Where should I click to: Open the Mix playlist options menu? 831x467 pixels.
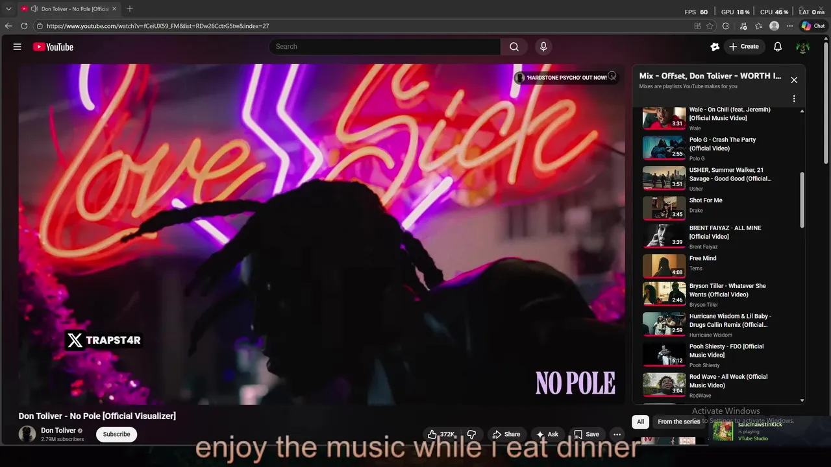pyautogui.click(x=793, y=99)
